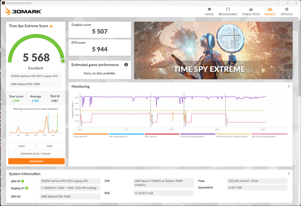Image resolution: width=301 pixels, height=206 pixels.
Task: Open the Home tab icon
Action: [209, 12]
